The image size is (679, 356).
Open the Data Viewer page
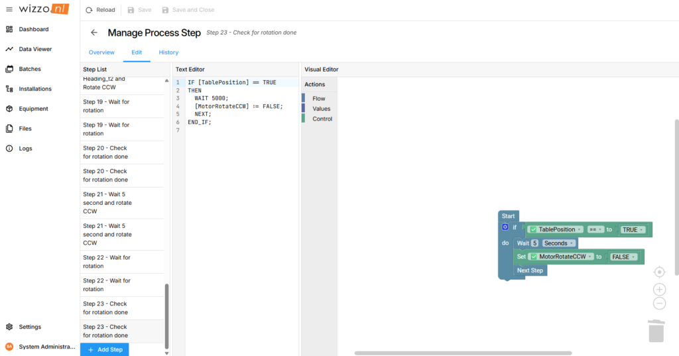pyautogui.click(x=34, y=49)
